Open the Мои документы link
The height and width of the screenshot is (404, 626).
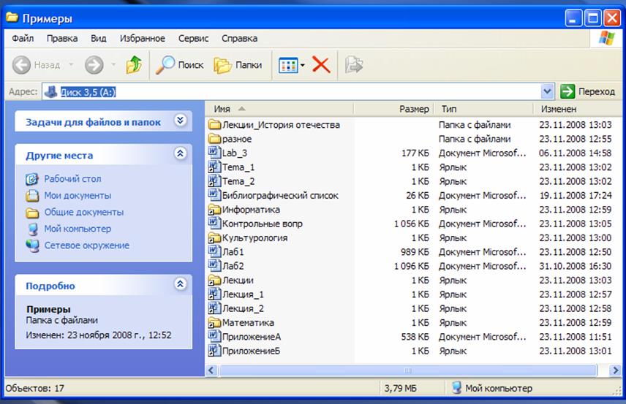coord(78,195)
